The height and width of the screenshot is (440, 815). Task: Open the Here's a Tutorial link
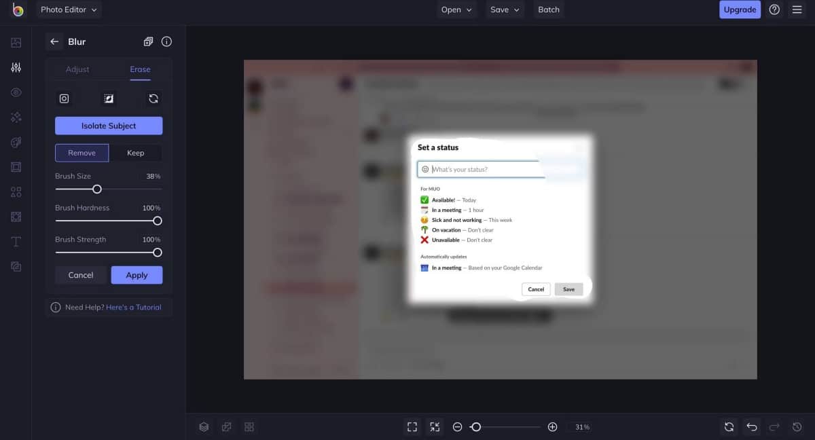pos(134,308)
